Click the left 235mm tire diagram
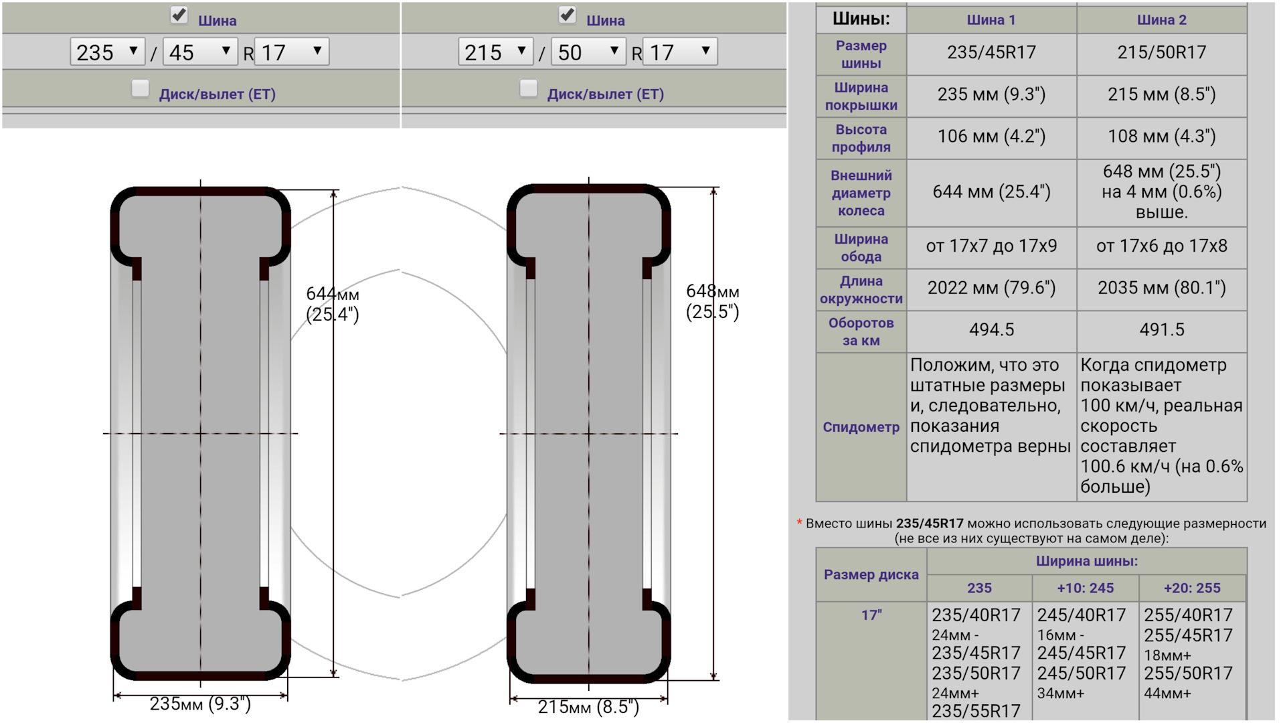Screen dimensions: 1285x723 [201, 434]
